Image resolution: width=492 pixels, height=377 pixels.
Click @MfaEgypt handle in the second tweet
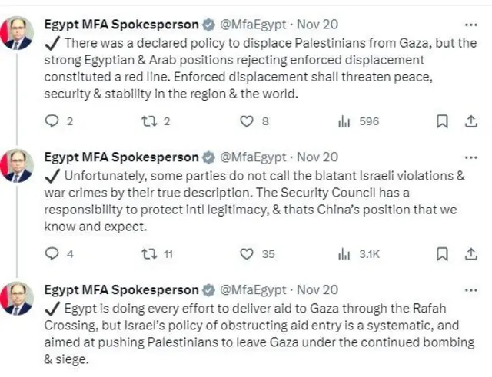(253, 157)
